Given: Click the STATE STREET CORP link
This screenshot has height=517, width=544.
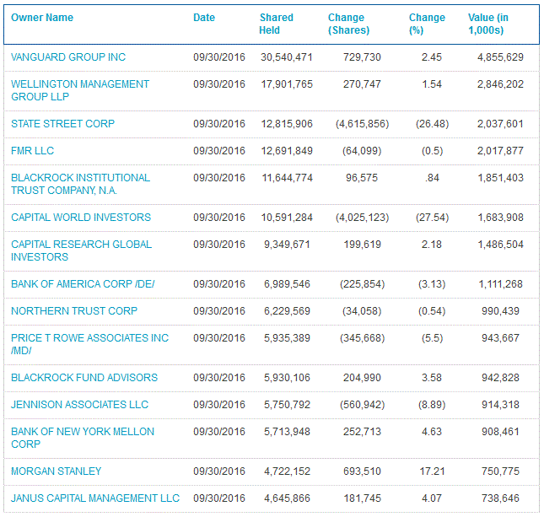Looking at the screenshot, I should tap(62, 123).
